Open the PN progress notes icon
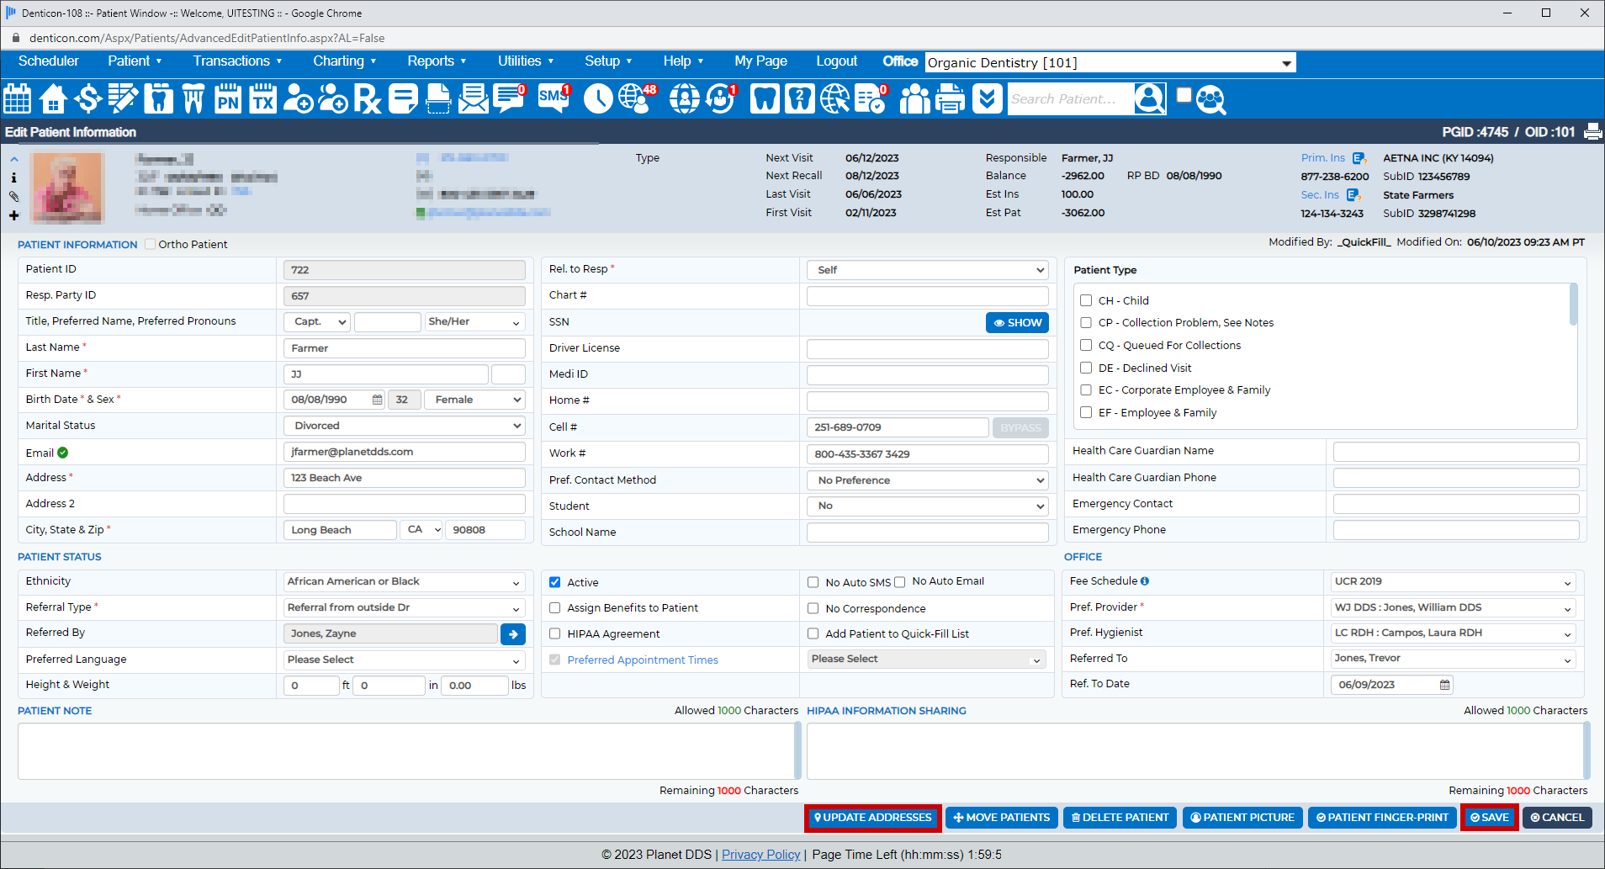The image size is (1605, 869). coord(228,98)
